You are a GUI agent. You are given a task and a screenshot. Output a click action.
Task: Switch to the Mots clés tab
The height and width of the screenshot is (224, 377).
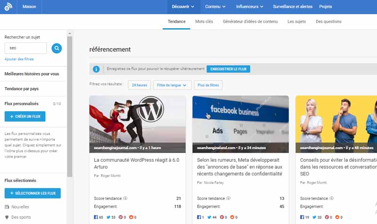[x=204, y=22]
